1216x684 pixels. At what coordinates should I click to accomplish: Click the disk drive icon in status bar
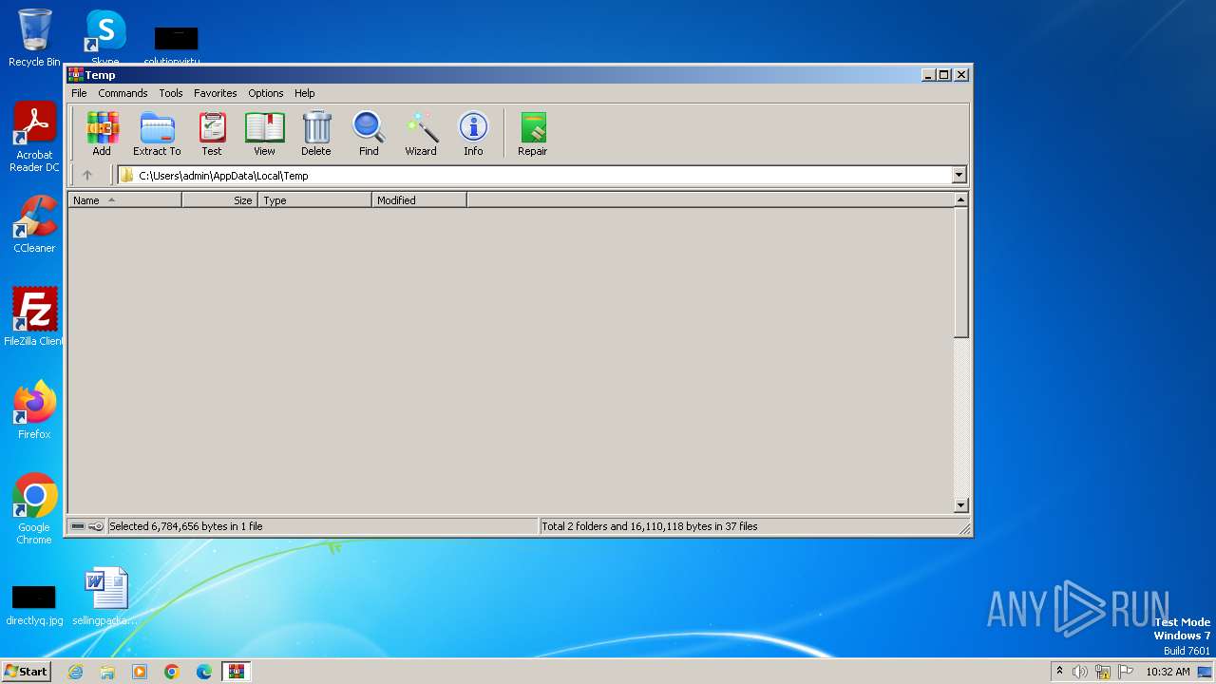click(78, 526)
